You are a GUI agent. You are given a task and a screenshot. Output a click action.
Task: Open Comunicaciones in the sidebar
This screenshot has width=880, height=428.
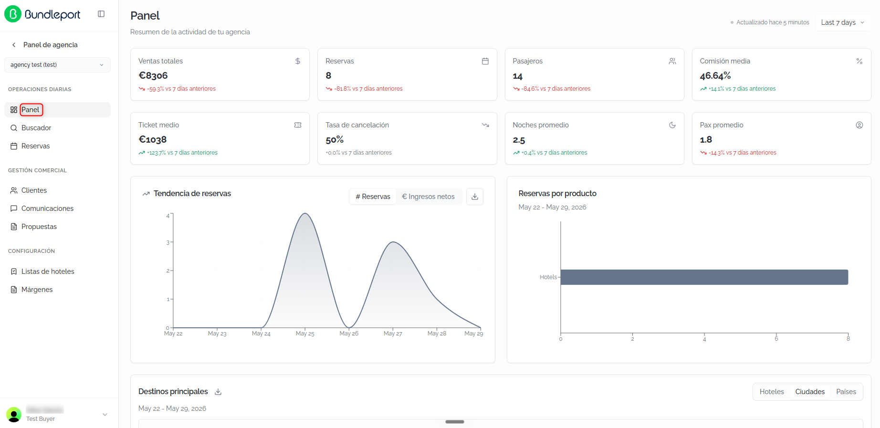click(x=57, y=209)
